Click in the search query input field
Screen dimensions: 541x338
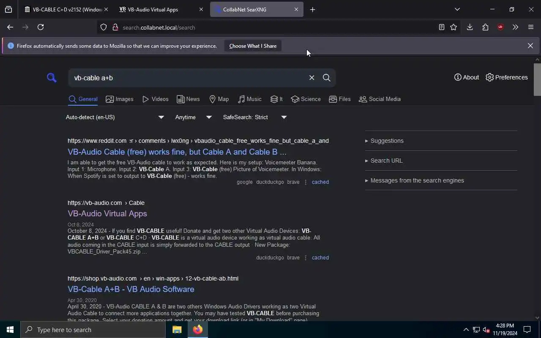pos(188,78)
